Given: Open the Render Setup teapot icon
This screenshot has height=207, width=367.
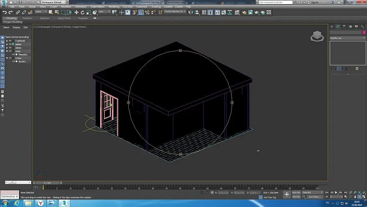Looking at the screenshot, I should click(x=244, y=12).
